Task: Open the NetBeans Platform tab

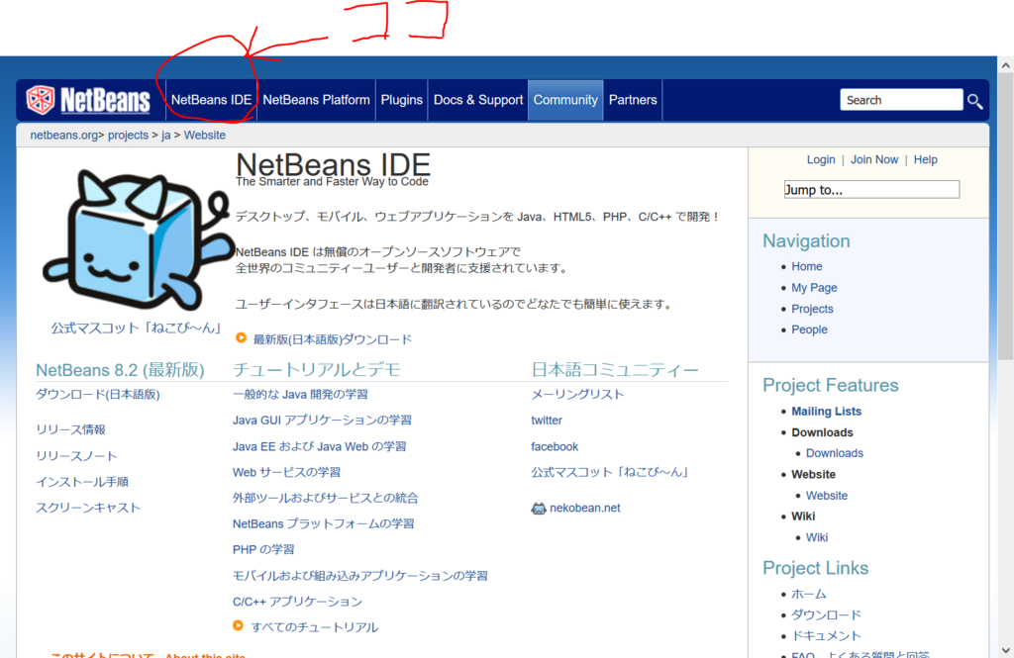Action: coord(316,100)
